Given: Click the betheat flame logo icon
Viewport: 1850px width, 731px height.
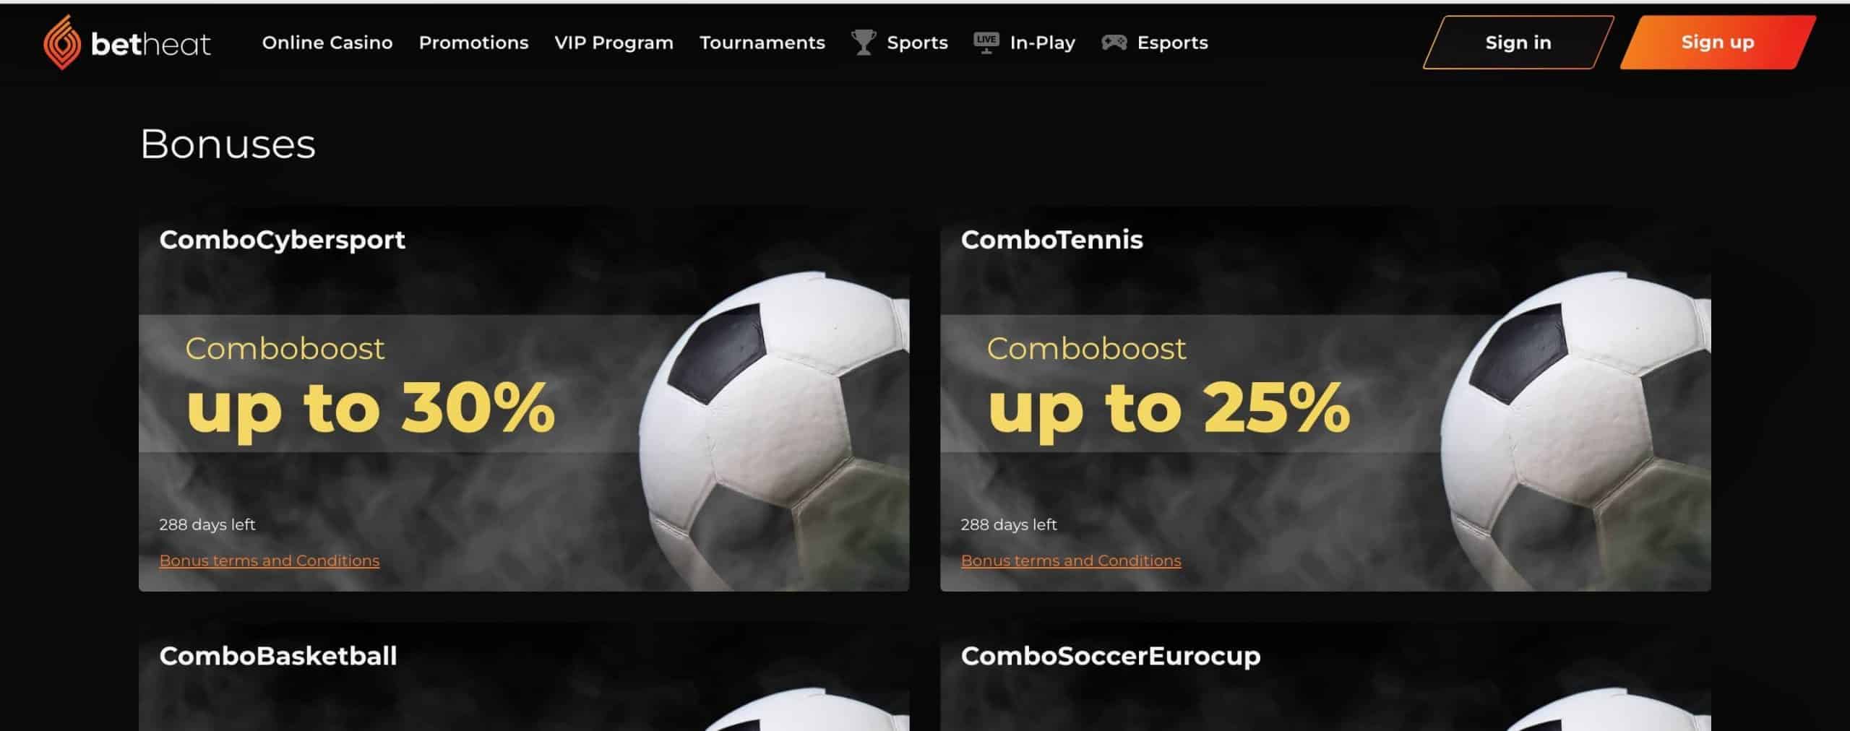Looking at the screenshot, I should tap(61, 43).
